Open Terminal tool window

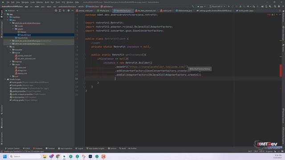50,148
